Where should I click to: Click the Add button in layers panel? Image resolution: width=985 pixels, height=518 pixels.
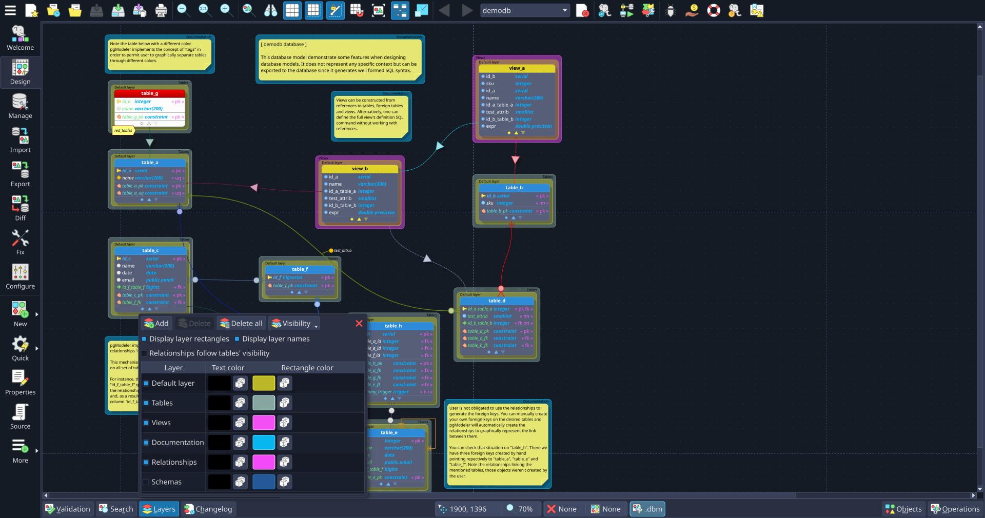tap(156, 323)
